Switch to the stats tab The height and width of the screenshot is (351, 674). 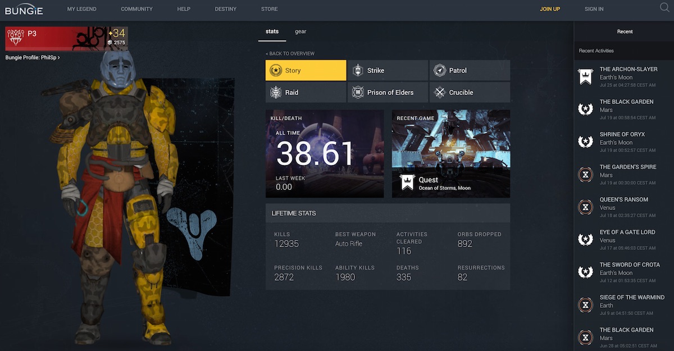point(272,32)
